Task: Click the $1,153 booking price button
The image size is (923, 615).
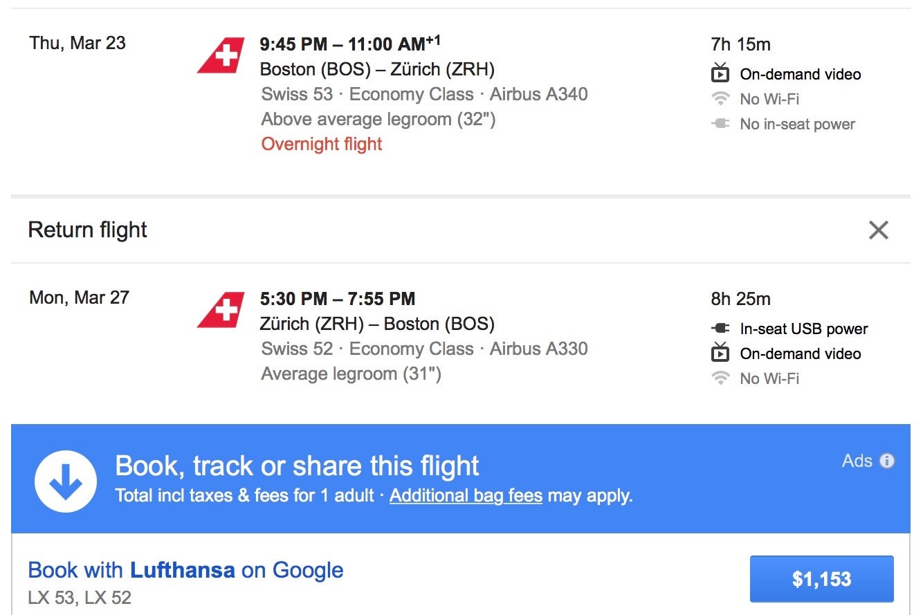Action: pos(821,579)
